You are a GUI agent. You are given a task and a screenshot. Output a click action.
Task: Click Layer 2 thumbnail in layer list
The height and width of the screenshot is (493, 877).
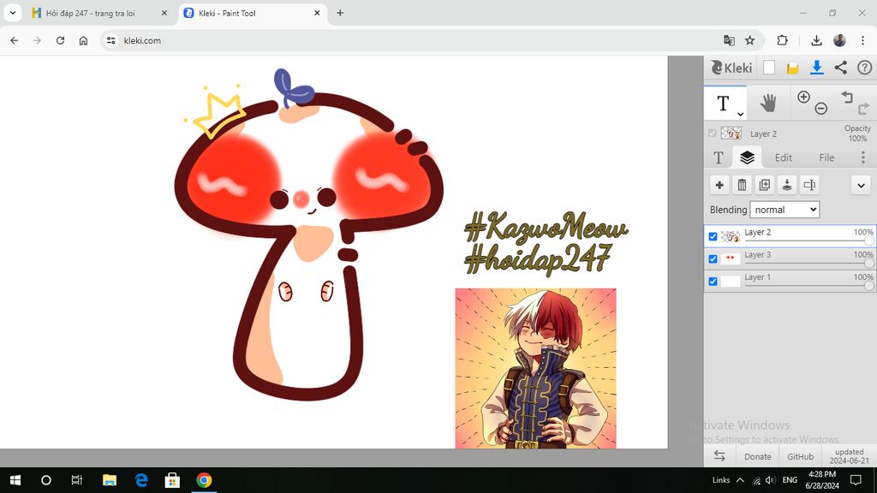(731, 236)
